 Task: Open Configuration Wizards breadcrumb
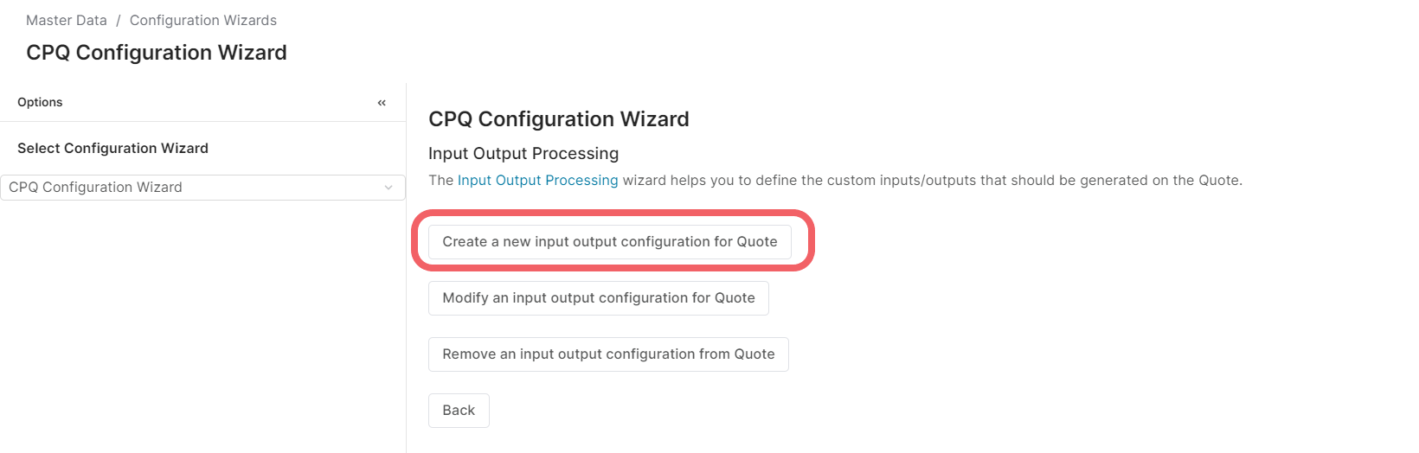click(x=203, y=20)
